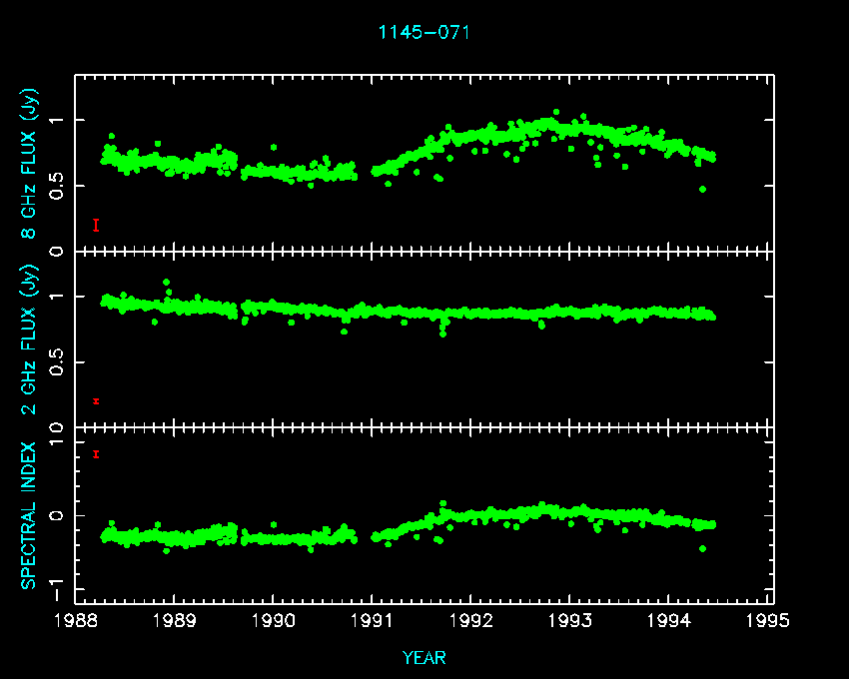Click the red error bar in the spectral index panel
Viewport: 849px width, 679px height.
[96, 454]
